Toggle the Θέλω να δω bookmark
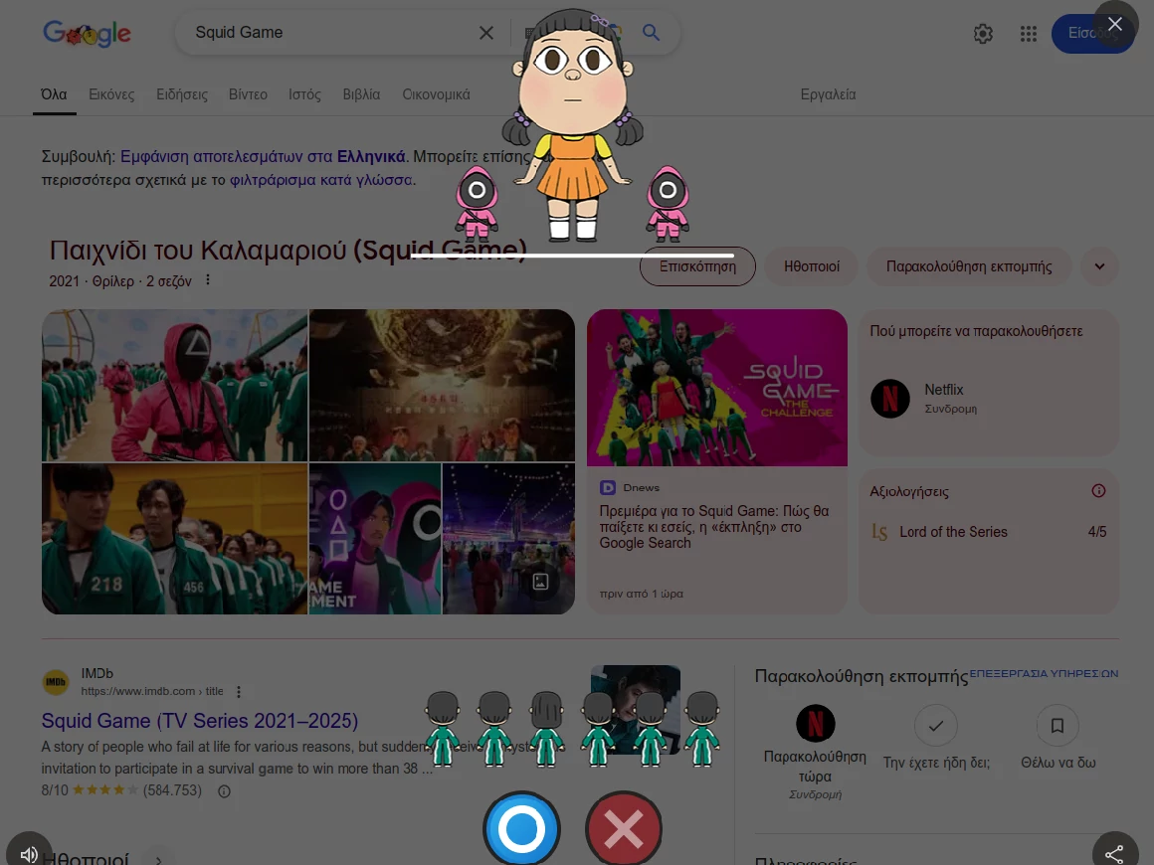Screen dimensions: 1154x865 (x=1058, y=727)
